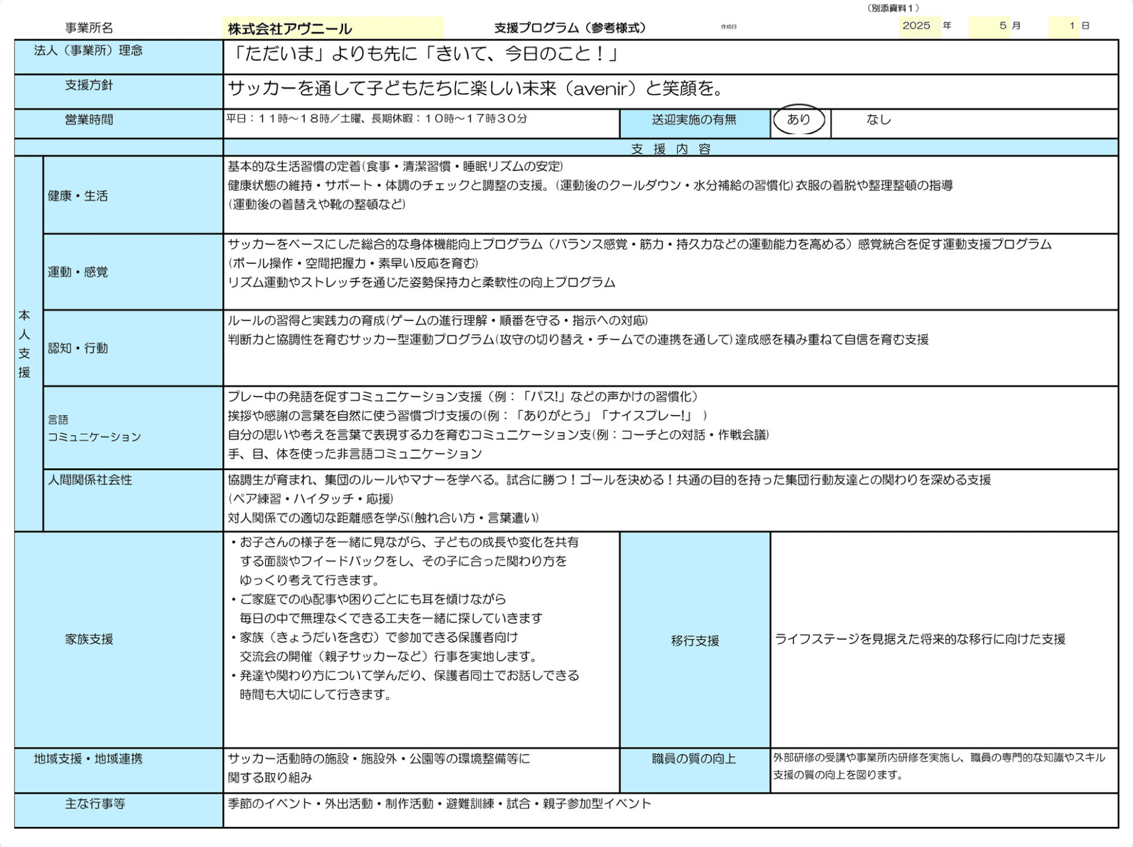Click the 移行支援 header cell
Viewport: 1133px width, 847px height.
click(694, 640)
